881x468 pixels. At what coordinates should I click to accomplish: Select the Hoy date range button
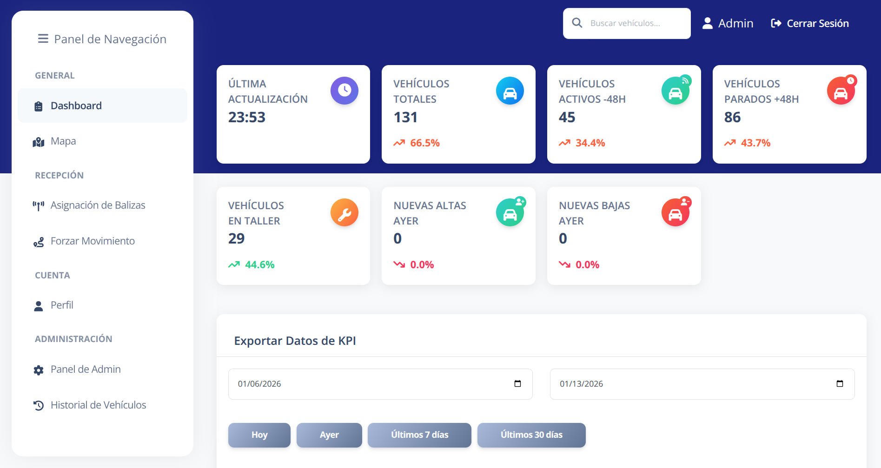[x=259, y=435]
